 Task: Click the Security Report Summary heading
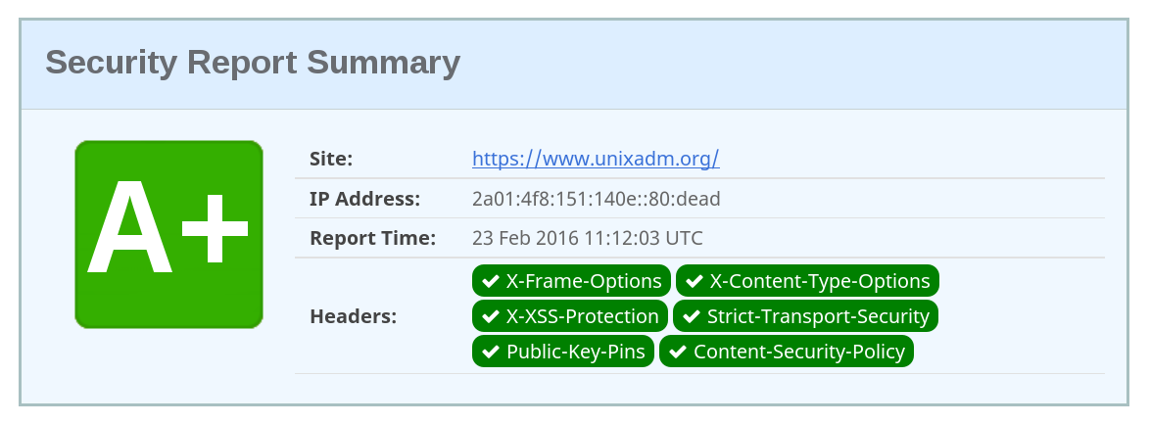[x=253, y=63]
